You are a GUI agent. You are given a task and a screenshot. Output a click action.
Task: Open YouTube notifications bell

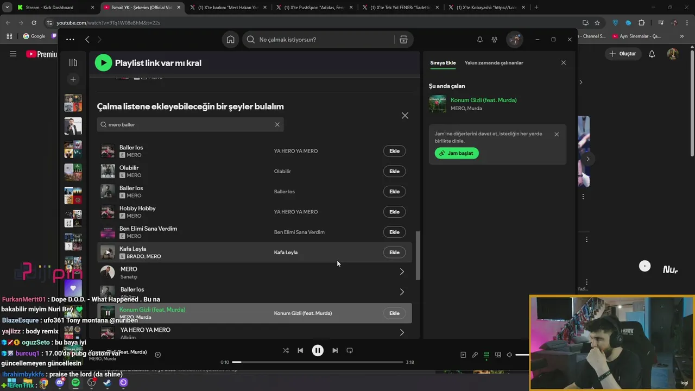click(652, 54)
